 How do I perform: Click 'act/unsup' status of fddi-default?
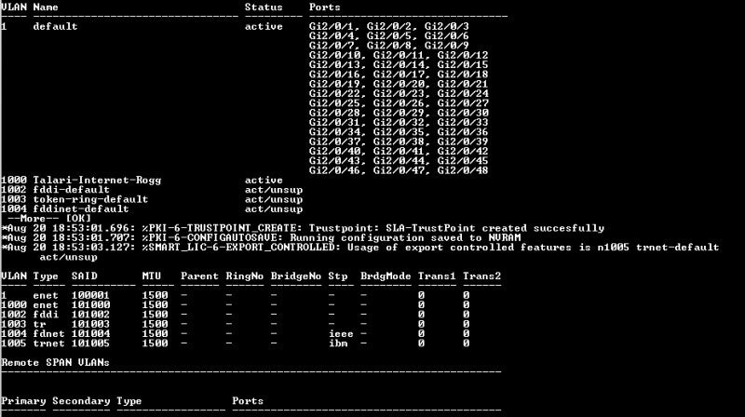coord(274,190)
